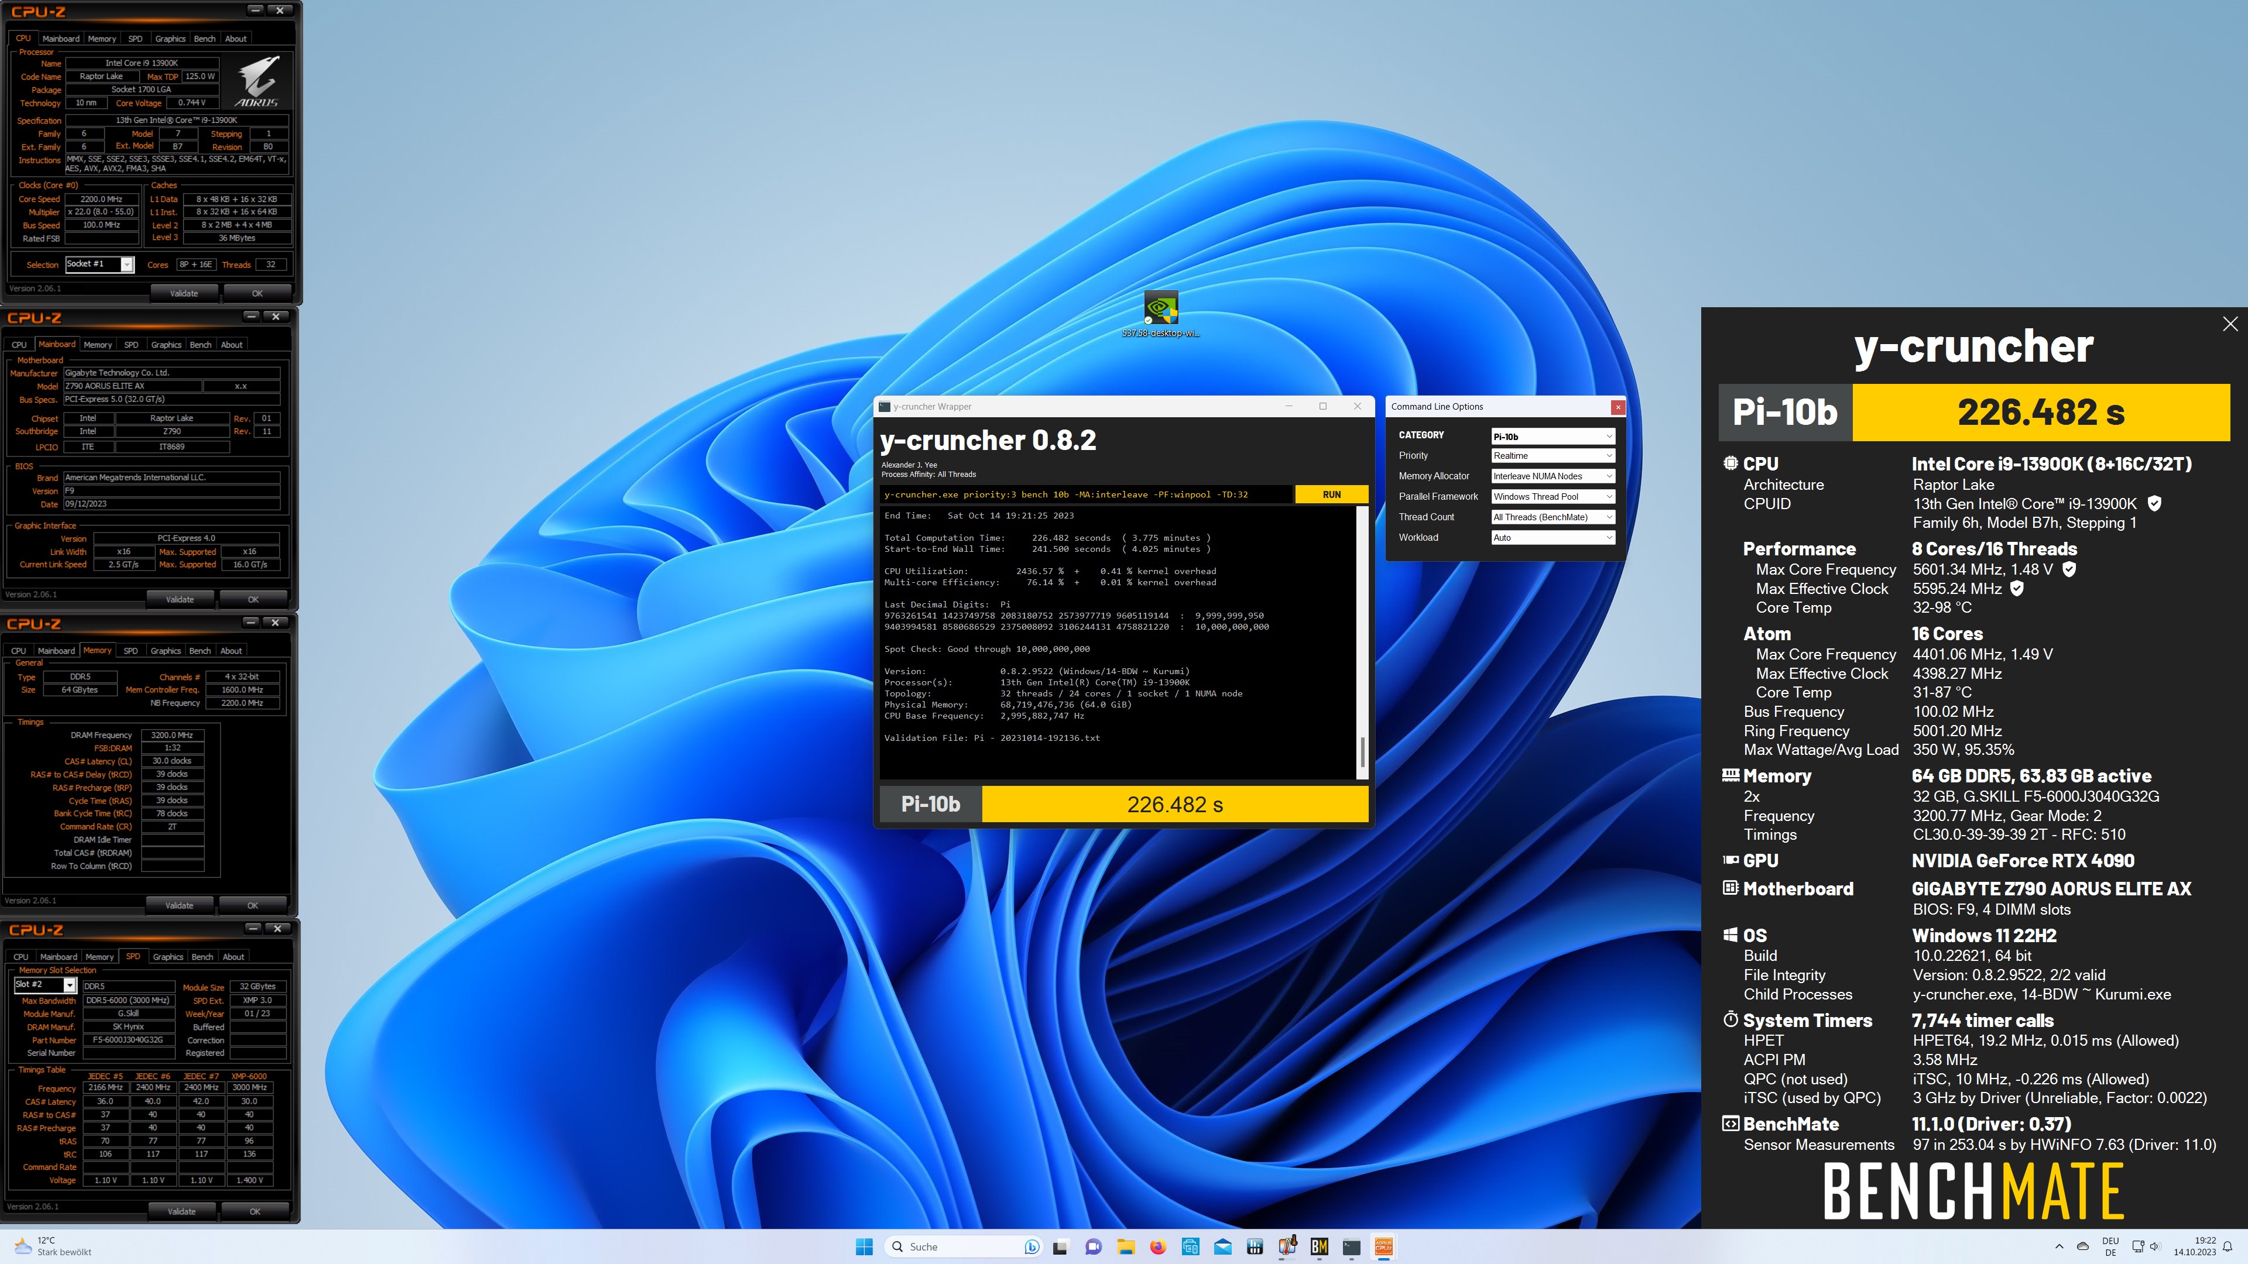2248x1264 pixels.
Task: Open the notification bell
Action: [2227, 1246]
